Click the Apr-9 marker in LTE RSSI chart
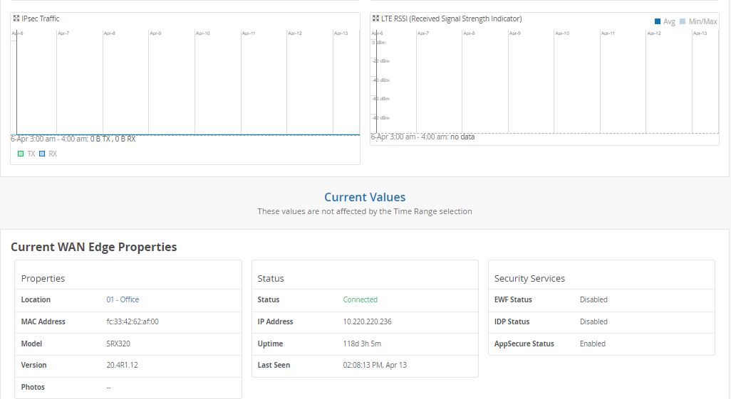The height and width of the screenshot is (399, 731). tap(514, 33)
